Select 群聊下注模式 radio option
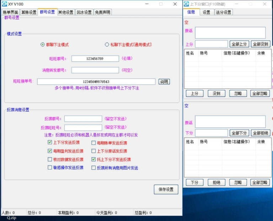The image size is (273, 221). [43, 45]
